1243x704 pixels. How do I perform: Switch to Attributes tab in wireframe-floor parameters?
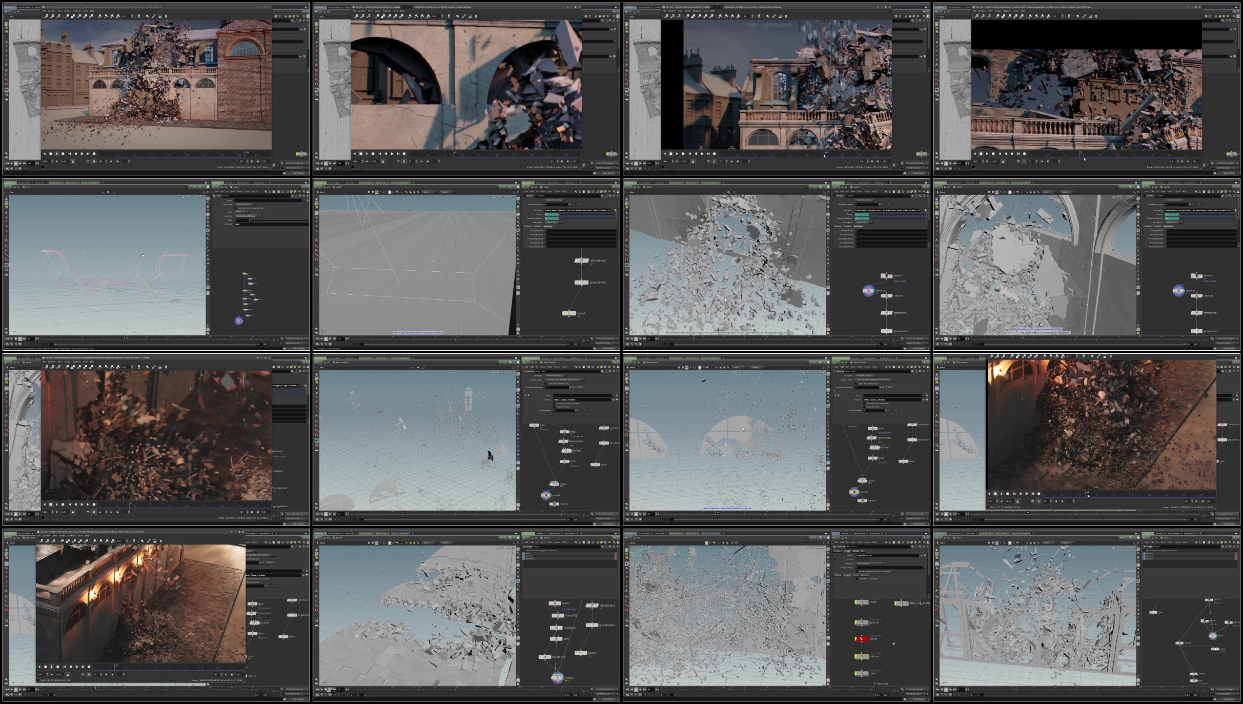548,227
